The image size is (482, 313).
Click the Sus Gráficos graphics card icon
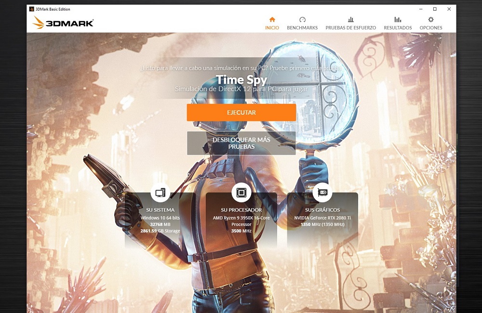[322, 193]
